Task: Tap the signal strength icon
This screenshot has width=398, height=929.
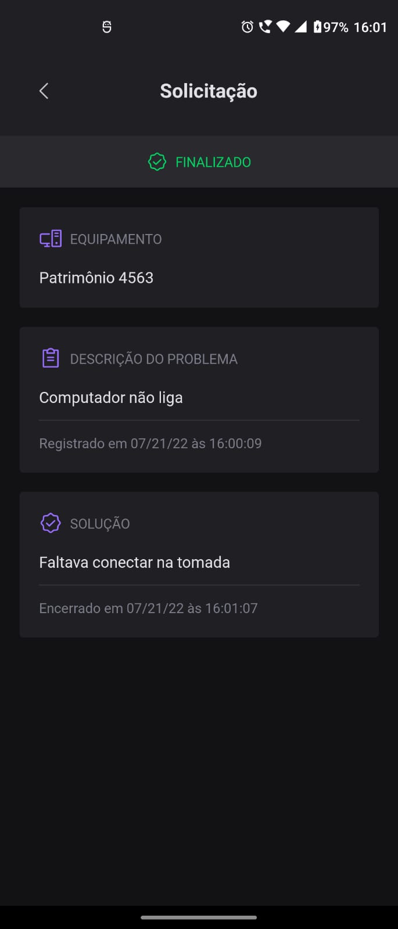Action: [300, 26]
